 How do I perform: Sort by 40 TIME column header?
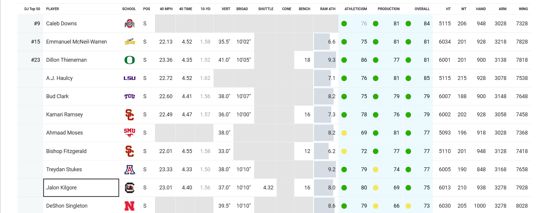[186, 9]
